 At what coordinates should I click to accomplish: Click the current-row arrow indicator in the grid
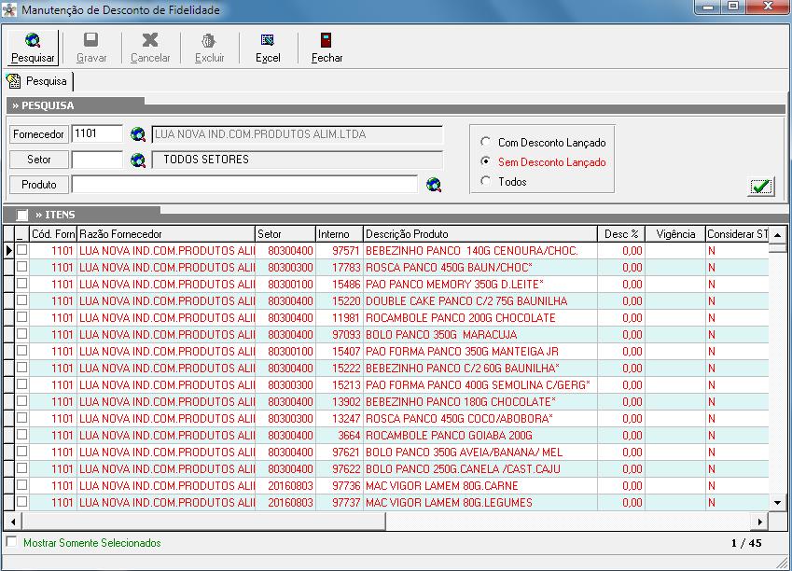[x=9, y=250]
